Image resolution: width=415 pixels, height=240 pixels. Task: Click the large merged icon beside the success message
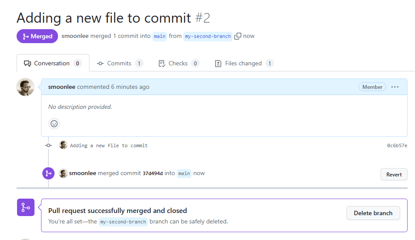[x=26, y=207]
